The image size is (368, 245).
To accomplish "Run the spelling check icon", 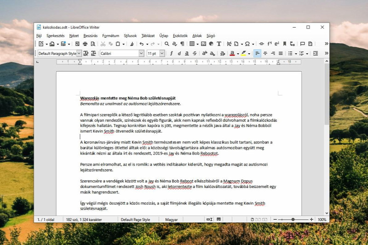I will point(174,44).
